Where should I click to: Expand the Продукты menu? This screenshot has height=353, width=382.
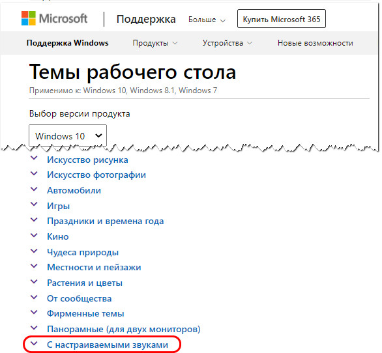pyautogui.click(x=155, y=43)
